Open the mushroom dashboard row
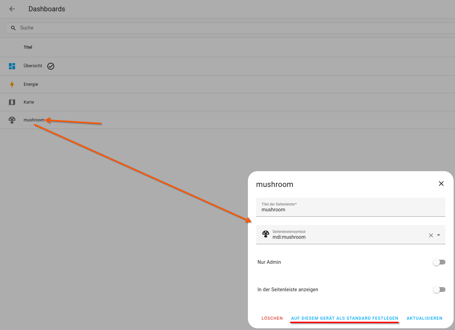 [x=227, y=120]
